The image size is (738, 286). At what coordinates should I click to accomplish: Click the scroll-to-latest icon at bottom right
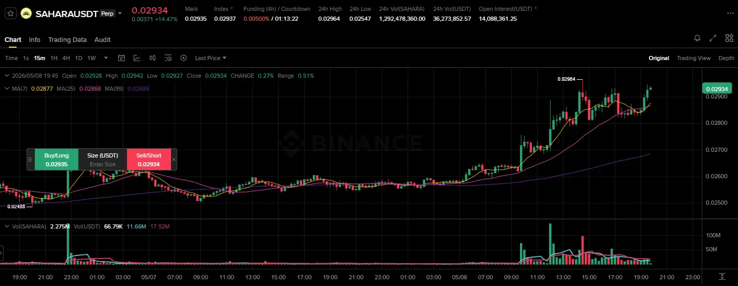[722, 277]
